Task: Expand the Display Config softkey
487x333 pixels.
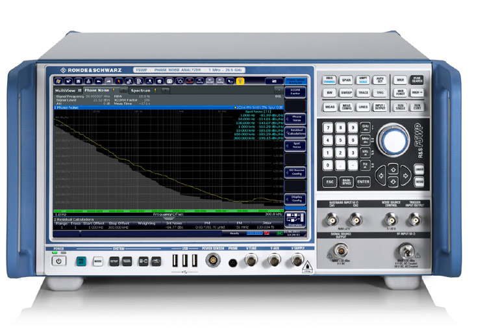Action: point(295,199)
